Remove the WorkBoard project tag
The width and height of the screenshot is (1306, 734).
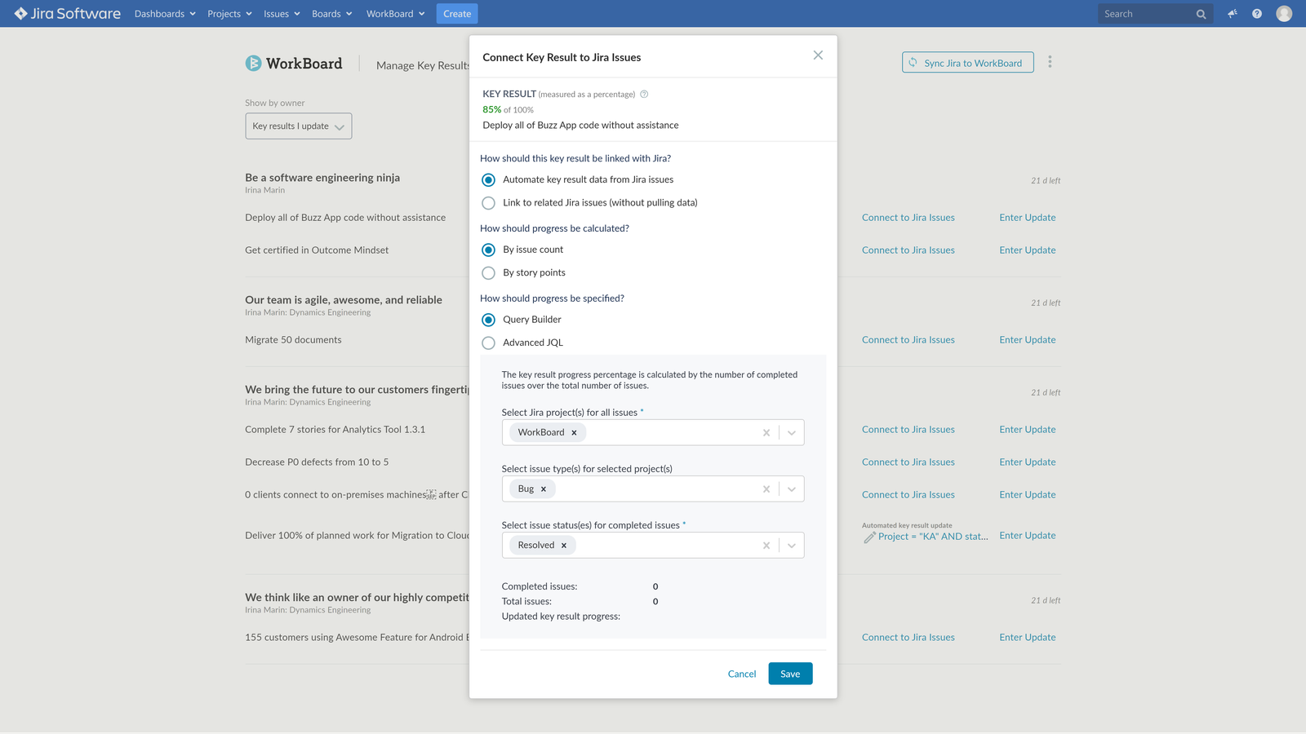pos(574,432)
